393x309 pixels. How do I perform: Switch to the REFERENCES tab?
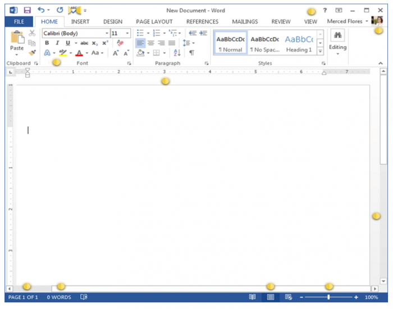click(x=202, y=21)
